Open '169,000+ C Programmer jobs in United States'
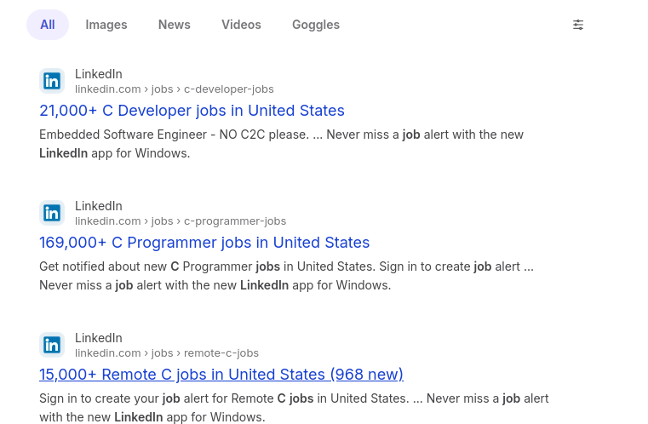Screen dimensions: 648x424 coord(204,243)
